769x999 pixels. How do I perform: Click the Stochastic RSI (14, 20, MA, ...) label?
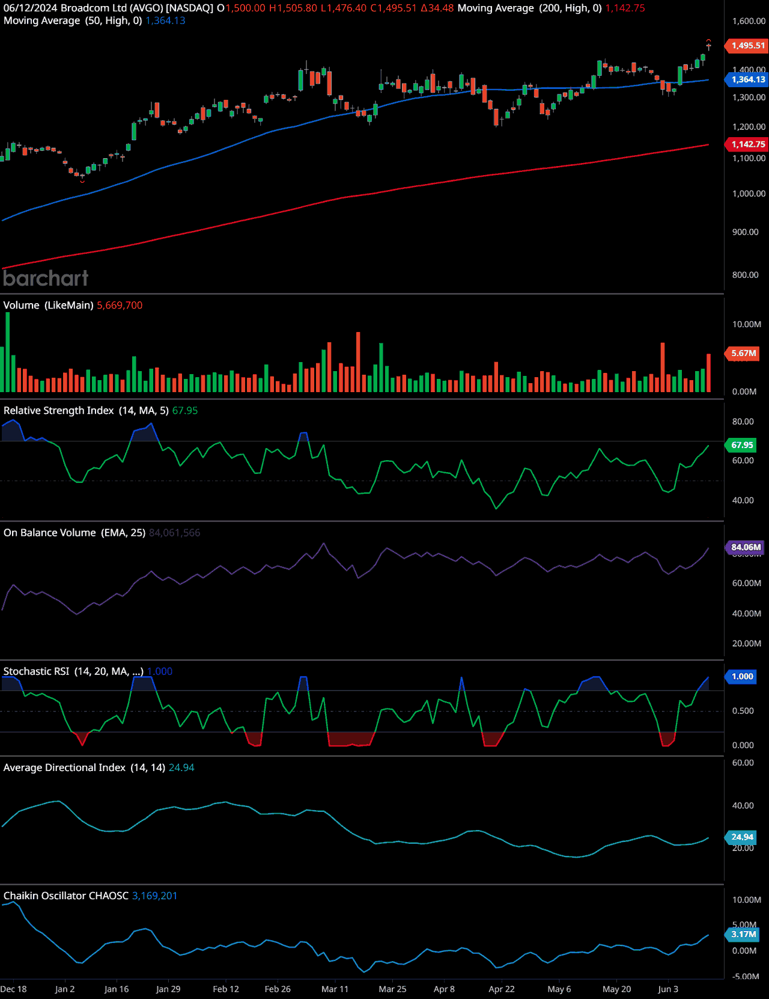[x=73, y=671]
